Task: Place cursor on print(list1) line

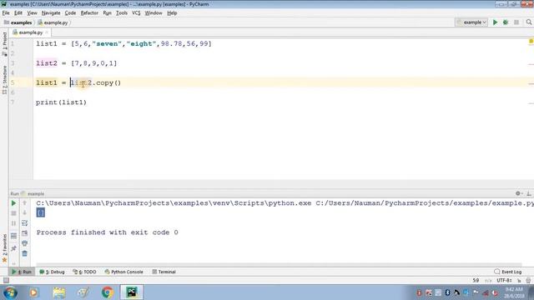Action: (61, 102)
